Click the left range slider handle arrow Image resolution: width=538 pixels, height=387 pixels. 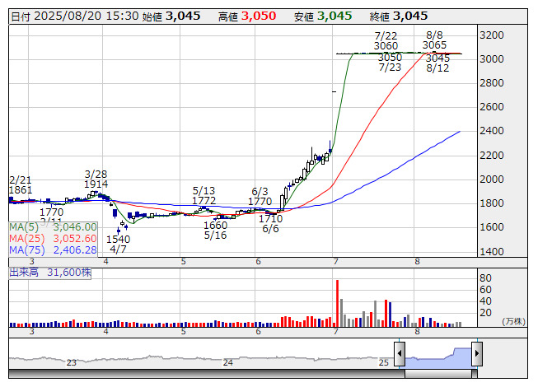click(400, 354)
